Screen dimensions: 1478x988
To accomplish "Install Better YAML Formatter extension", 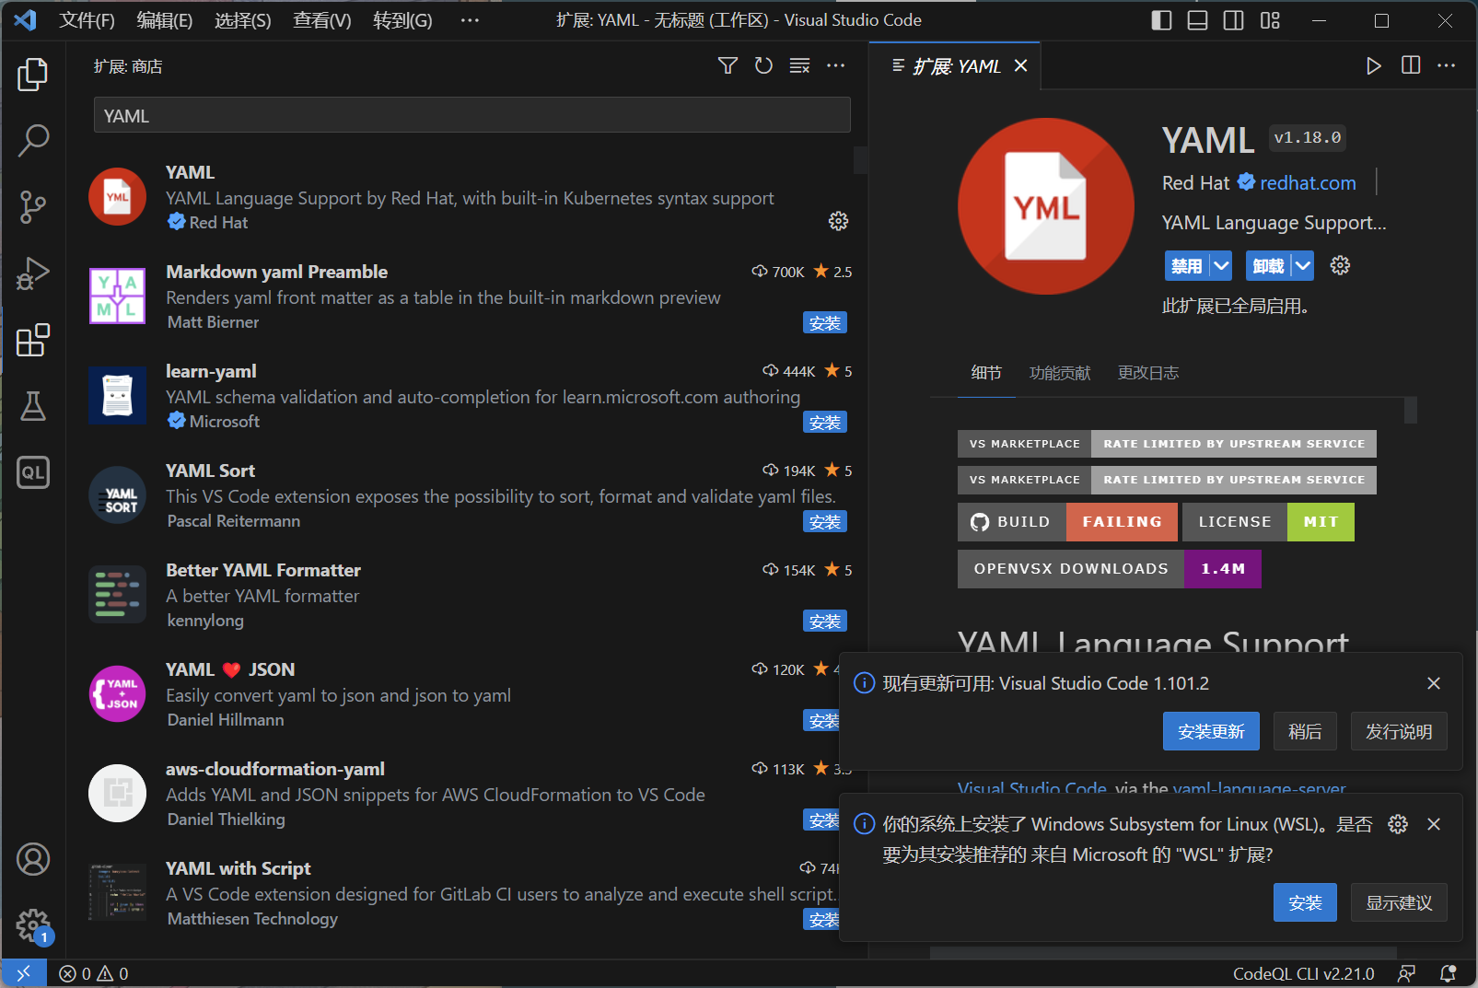I will coord(825,622).
